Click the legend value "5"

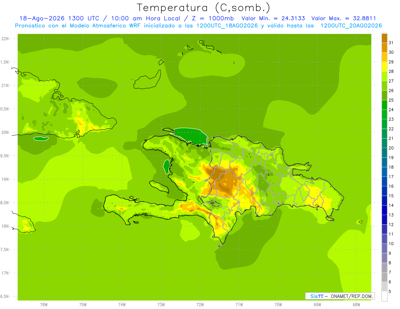[390, 292]
